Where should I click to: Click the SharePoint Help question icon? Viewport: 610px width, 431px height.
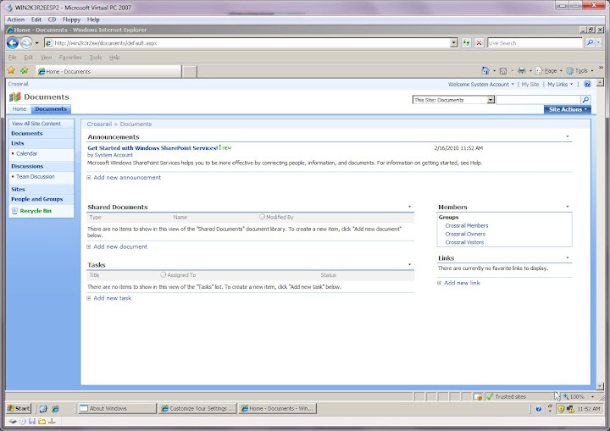(587, 84)
